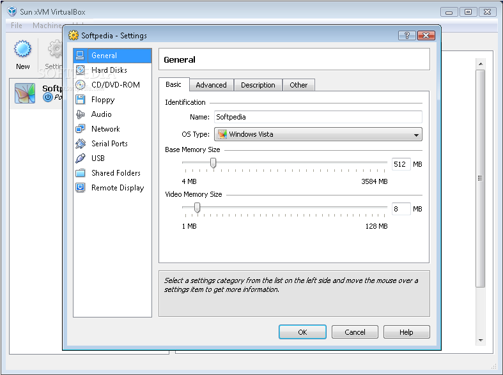The width and height of the screenshot is (503, 375).
Task: Click the General category icon in sidebar
Action: pyautogui.click(x=80, y=56)
